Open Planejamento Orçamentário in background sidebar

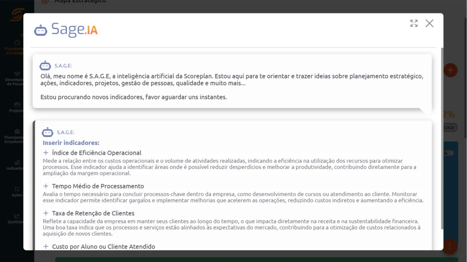pyautogui.click(x=15, y=136)
